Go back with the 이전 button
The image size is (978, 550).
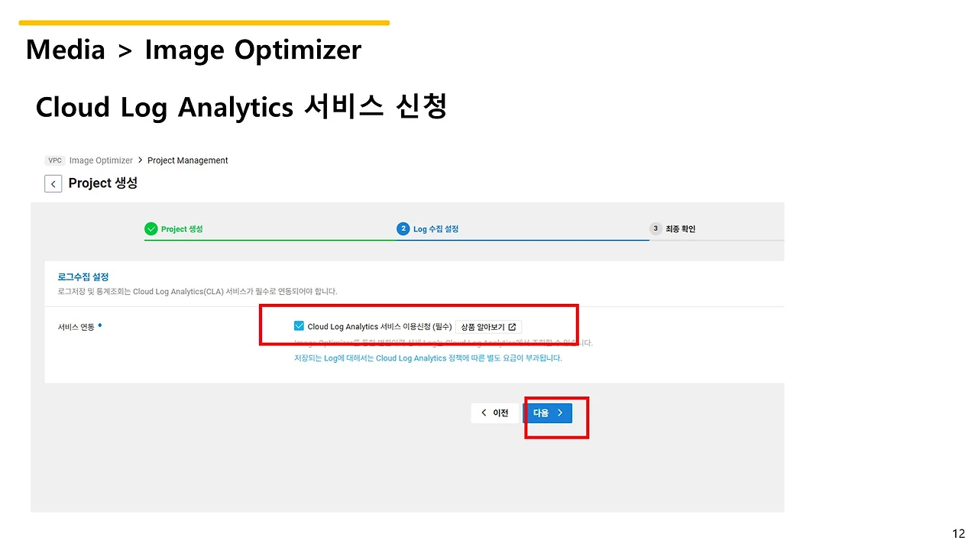click(x=494, y=413)
